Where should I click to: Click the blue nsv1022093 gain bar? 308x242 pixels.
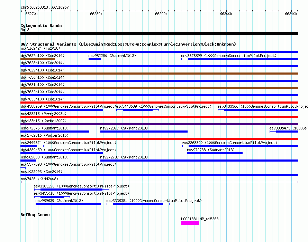pyautogui.click(x=159, y=175)
